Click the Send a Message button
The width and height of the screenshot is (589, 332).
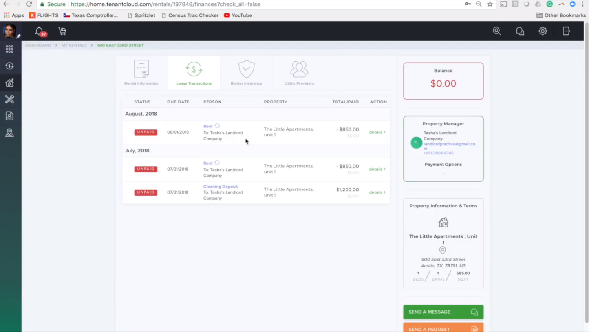click(x=443, y=312)
